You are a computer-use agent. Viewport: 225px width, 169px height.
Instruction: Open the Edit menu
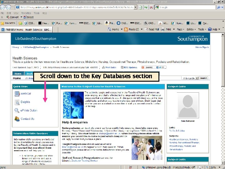click(9, 13)
